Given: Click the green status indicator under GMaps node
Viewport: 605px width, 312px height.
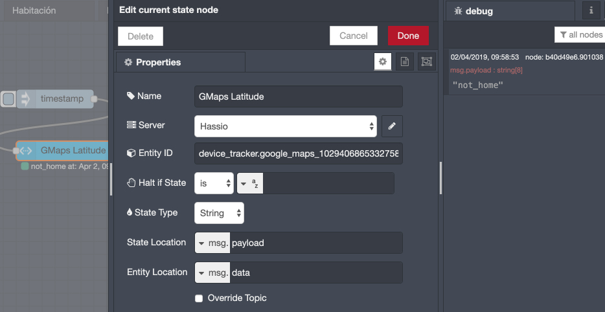Looking at the screenshot, I should (x=25, y=166).
